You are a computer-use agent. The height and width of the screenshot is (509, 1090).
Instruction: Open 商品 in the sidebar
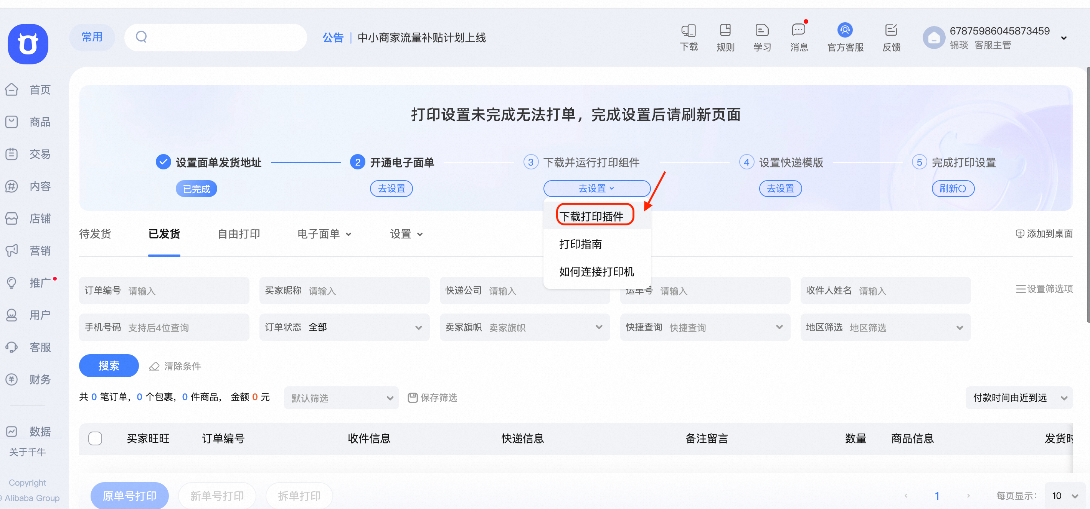click(28, 122)
